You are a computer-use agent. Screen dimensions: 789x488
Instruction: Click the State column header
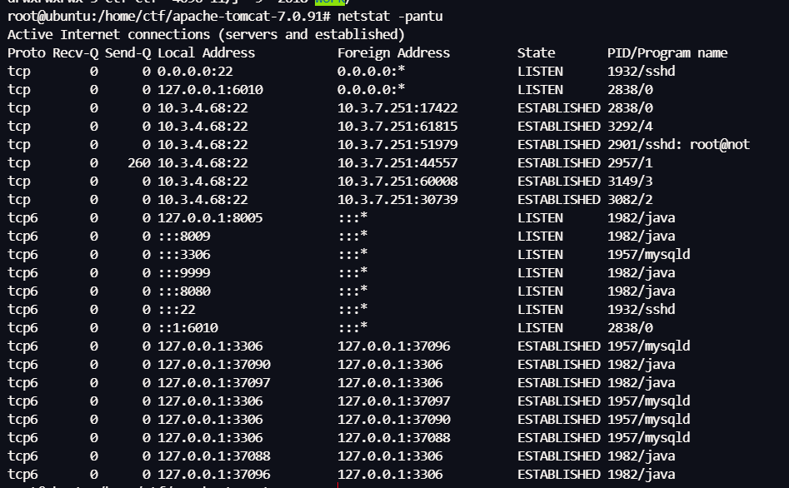pyautogui.click(x=536, y=53)
